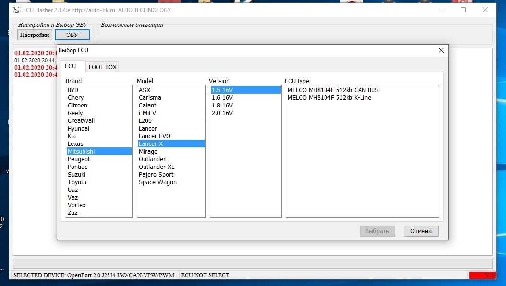Click the red status indicator
Viewport: 506px width, 286px height.
click(x=482, y=275)
